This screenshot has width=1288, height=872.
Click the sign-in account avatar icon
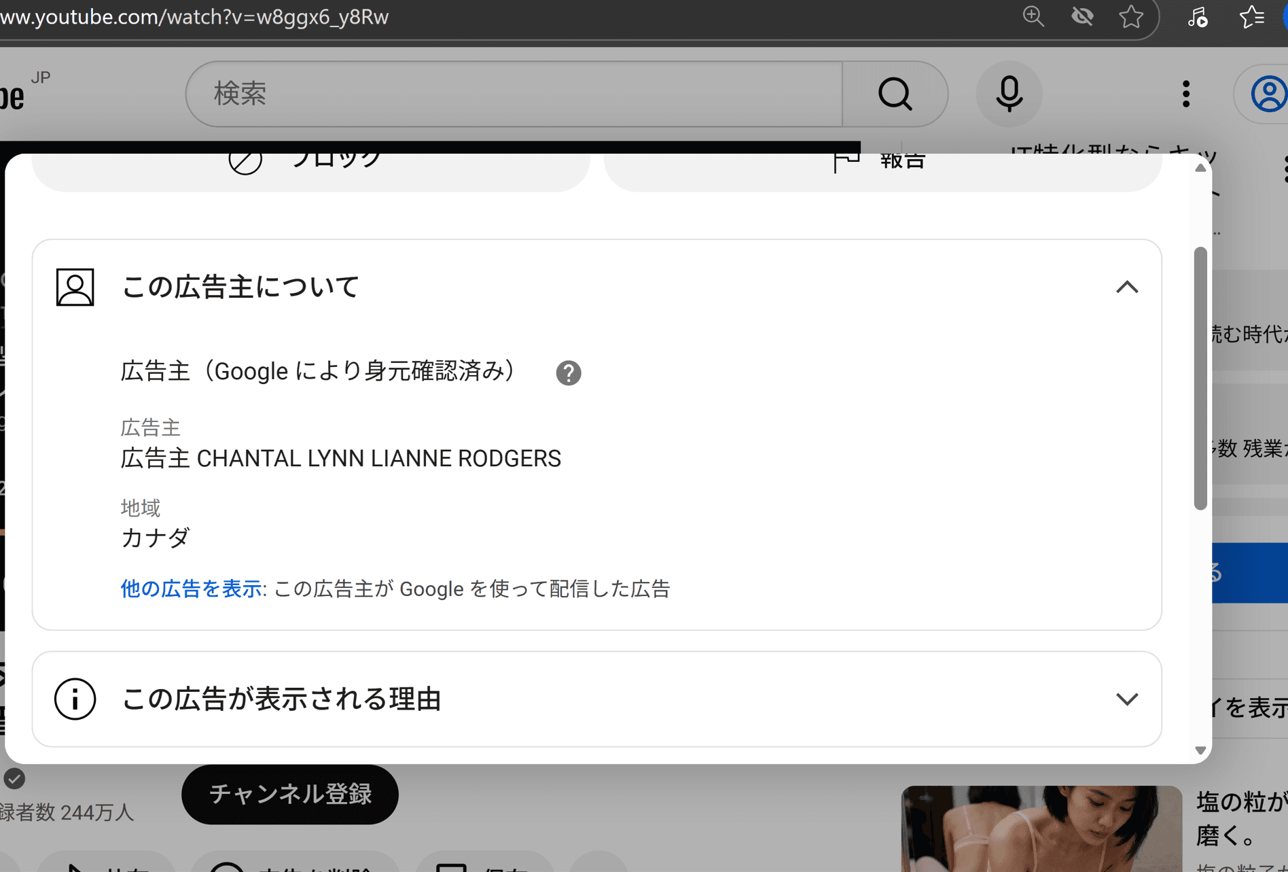coord(1268,94)
